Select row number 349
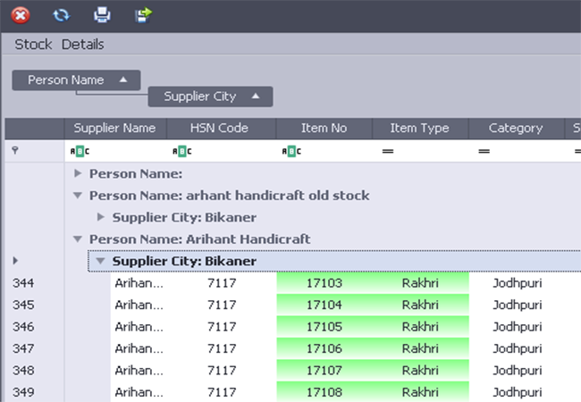 [x=23, y=392]
